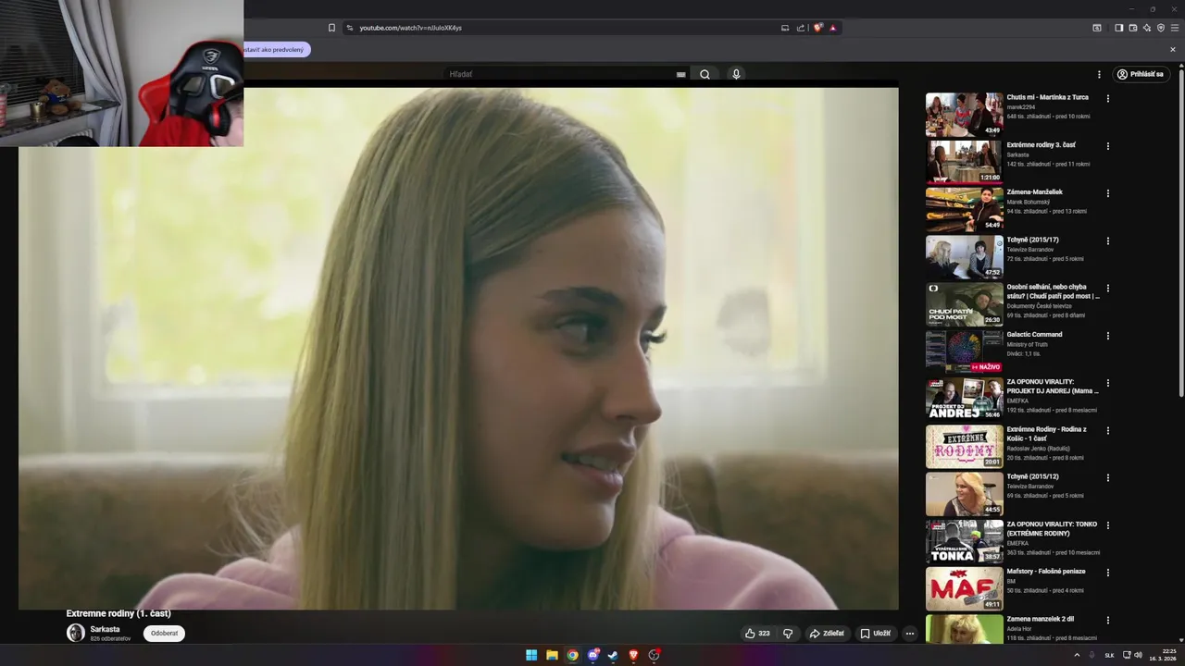Open site information icon beside the URL
The height and width of the screenshot is (666, 1185).
[350, 28]
